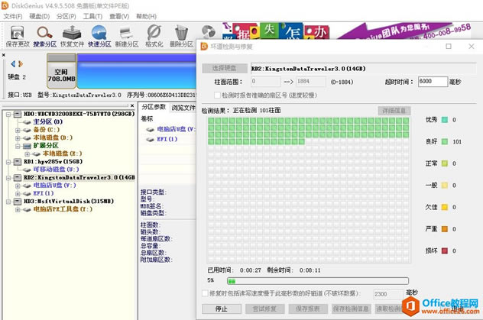Click the 详细信息 button
The height and width of the screenshot is (320, 483).
[394, 111]
